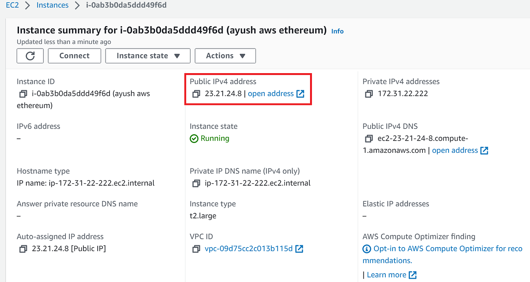Click the green Running status check icon
Screen dimensions: 530x282
[x=194, y=139]
